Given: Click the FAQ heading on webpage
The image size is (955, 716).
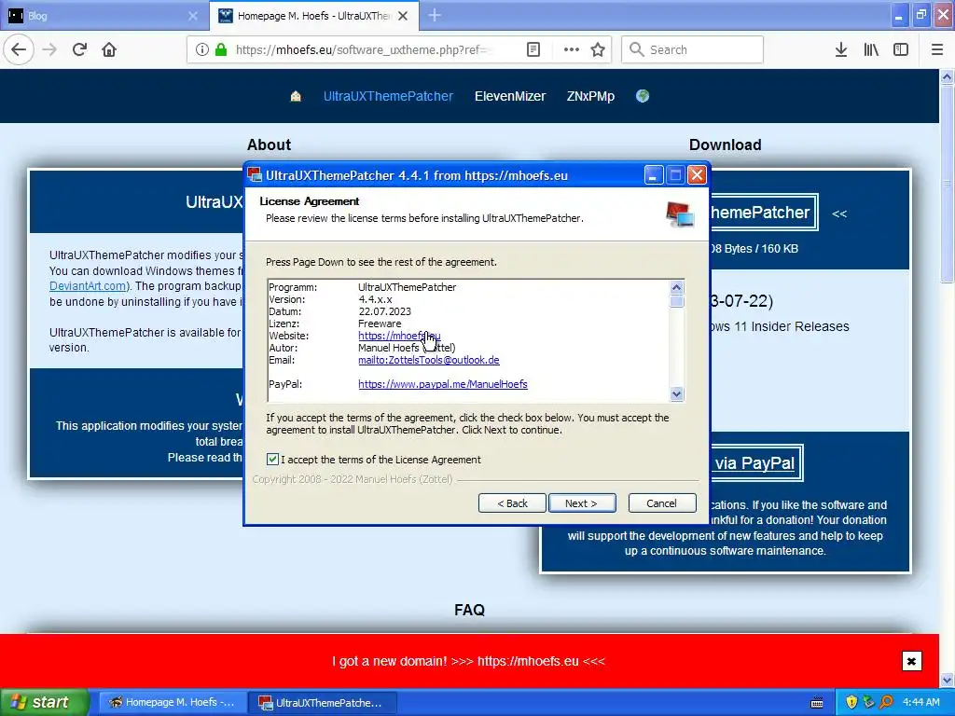Looking at the screenshot, I should click(x=470, y=610).
